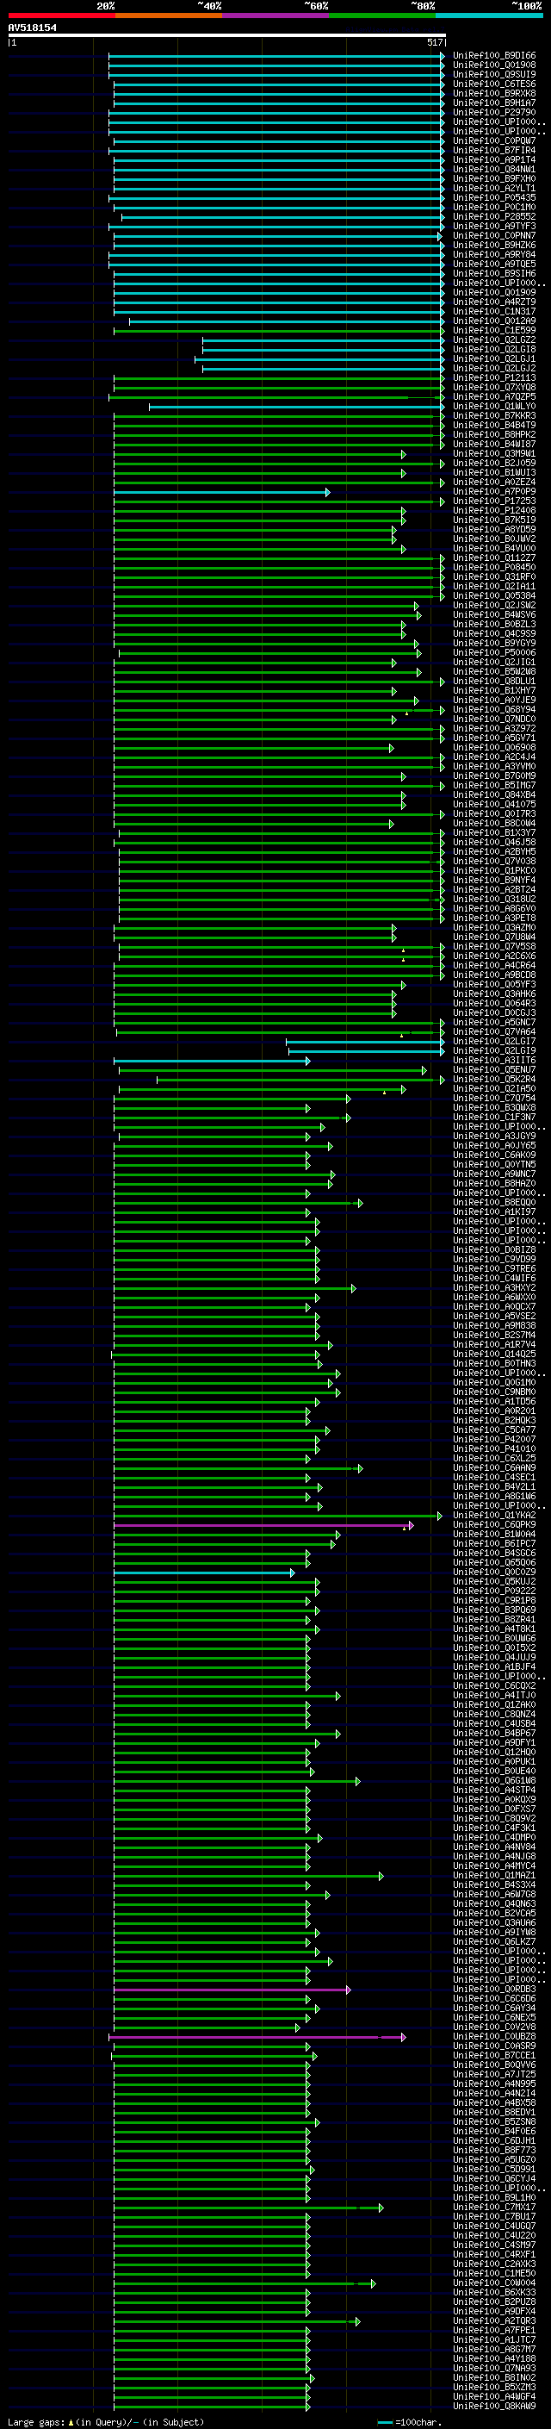Click the cyan ~100% identity legend segment
Viewport: 551px width, 2429px height.
(x=489, y=16)
